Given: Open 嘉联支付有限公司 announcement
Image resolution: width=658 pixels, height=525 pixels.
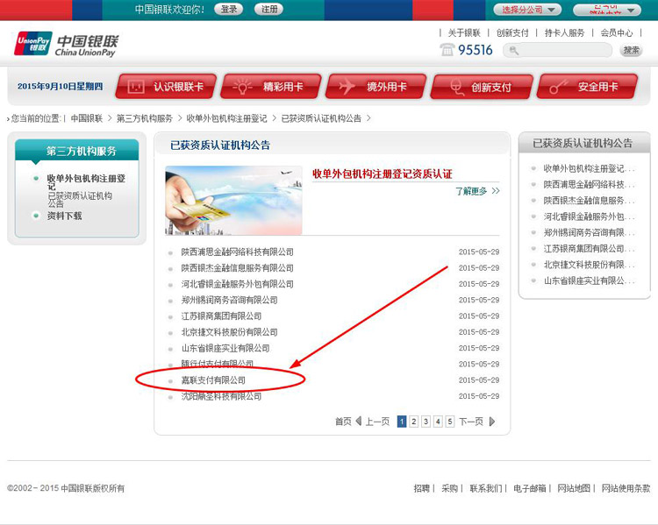Looking at the screenshot, I should pyautogui.click(x=213, y=380).
